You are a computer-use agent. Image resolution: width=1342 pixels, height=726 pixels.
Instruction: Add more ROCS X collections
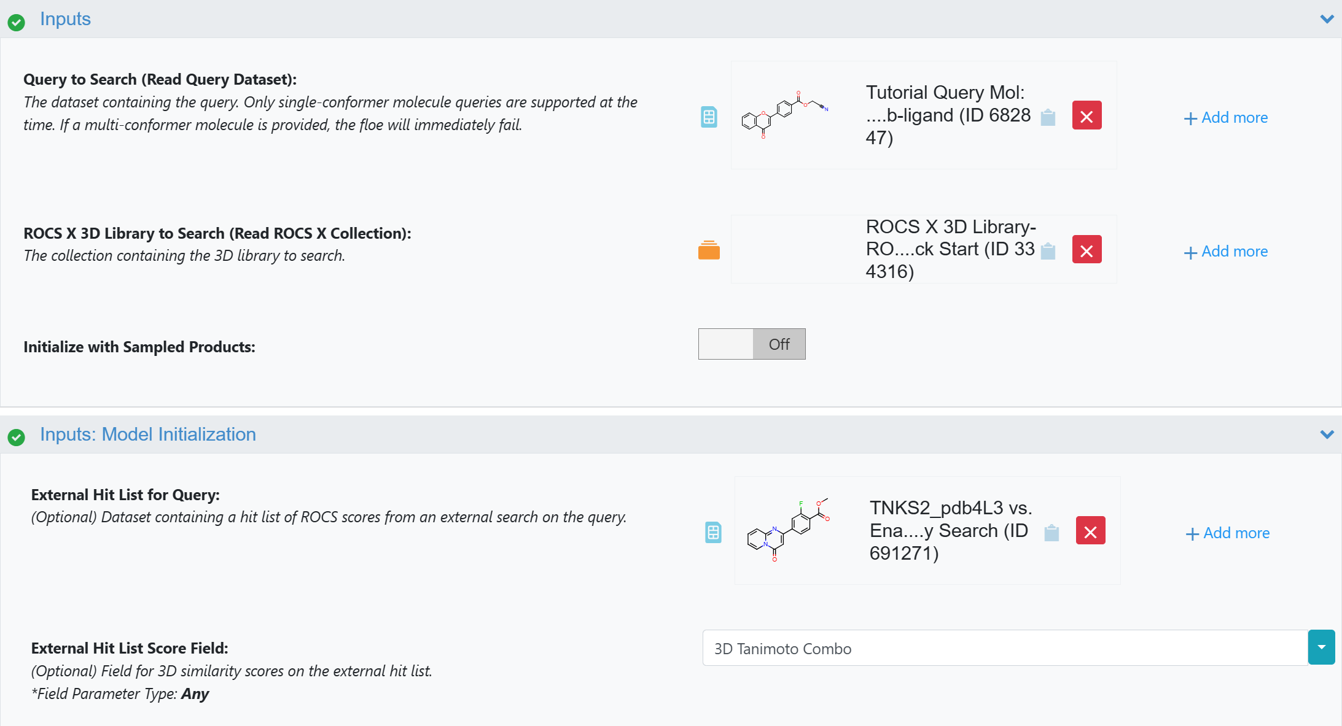[1226, 252]
